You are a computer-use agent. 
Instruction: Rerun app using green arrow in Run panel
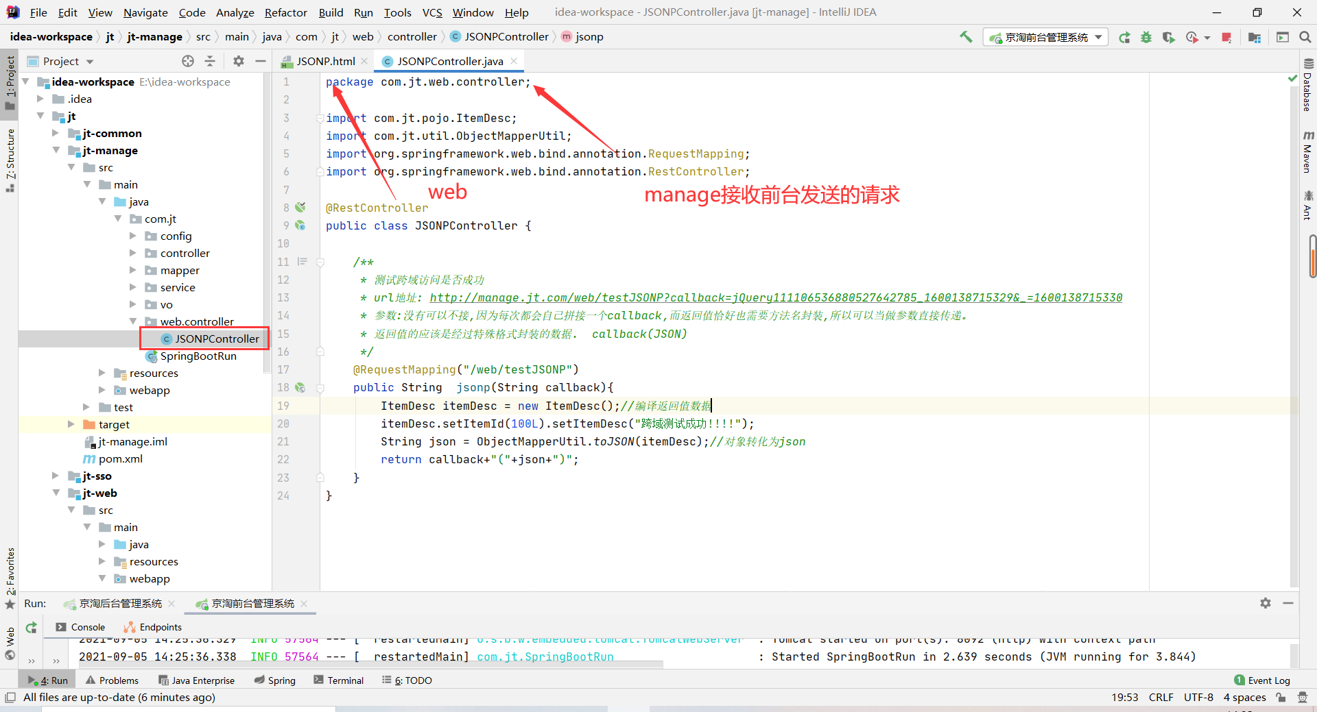[31, 627]
